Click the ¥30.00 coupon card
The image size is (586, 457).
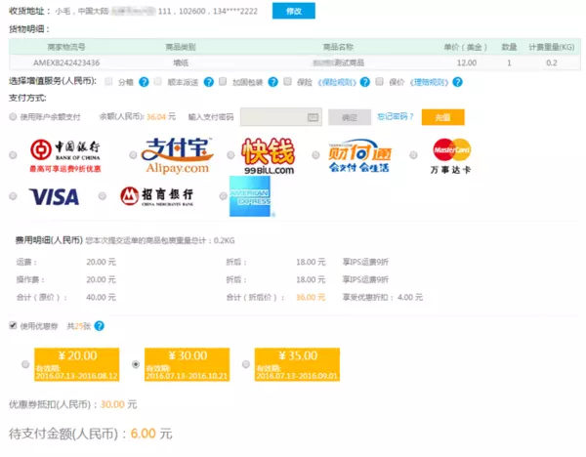(187, 364)
